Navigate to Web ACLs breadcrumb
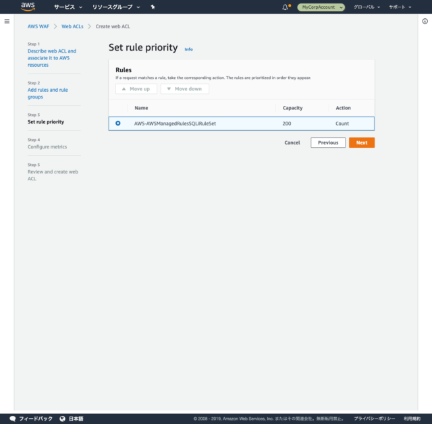This screenshot has width=432, height=424. pos(72,26)
